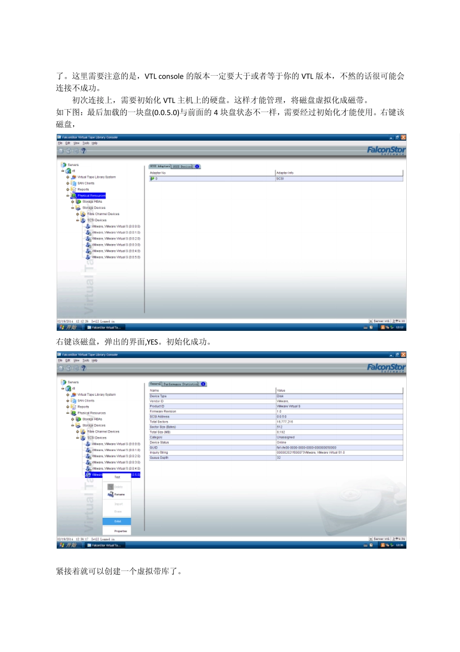460x652 pixels.
Task: Open the View menu in lower console
Action: pyautogui.click(x=77, y=360)
